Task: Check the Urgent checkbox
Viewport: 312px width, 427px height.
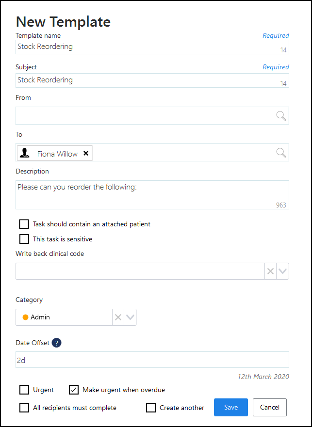Action: click(24, 390)
